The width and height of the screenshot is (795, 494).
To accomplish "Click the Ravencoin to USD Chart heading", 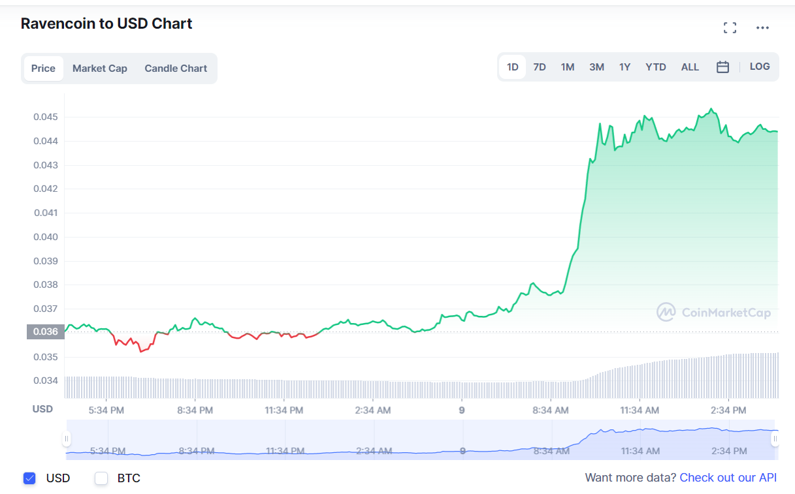I will pos(106,23).
